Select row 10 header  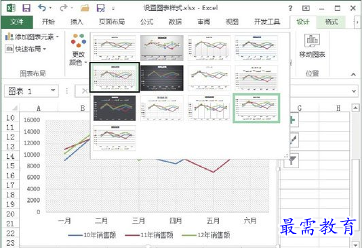[10, 118]
